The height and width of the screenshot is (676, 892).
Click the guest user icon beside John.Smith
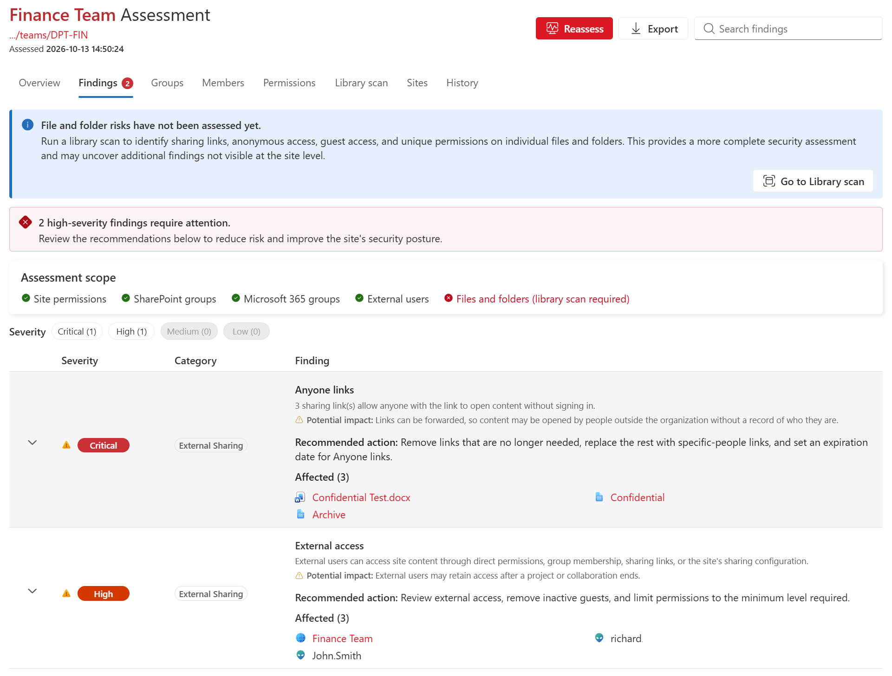[300, 655]
